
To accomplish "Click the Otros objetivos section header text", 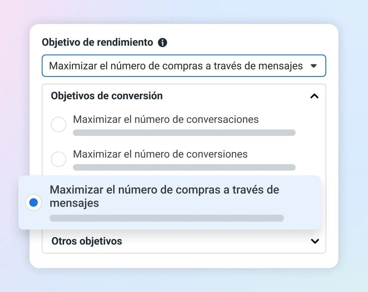I will [87, 241].
